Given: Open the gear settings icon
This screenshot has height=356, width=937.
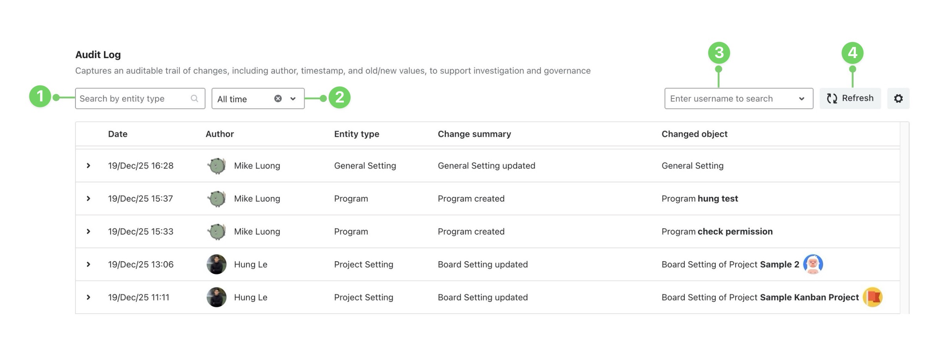Looking at the screenshot, I should [x=898, y=98].
